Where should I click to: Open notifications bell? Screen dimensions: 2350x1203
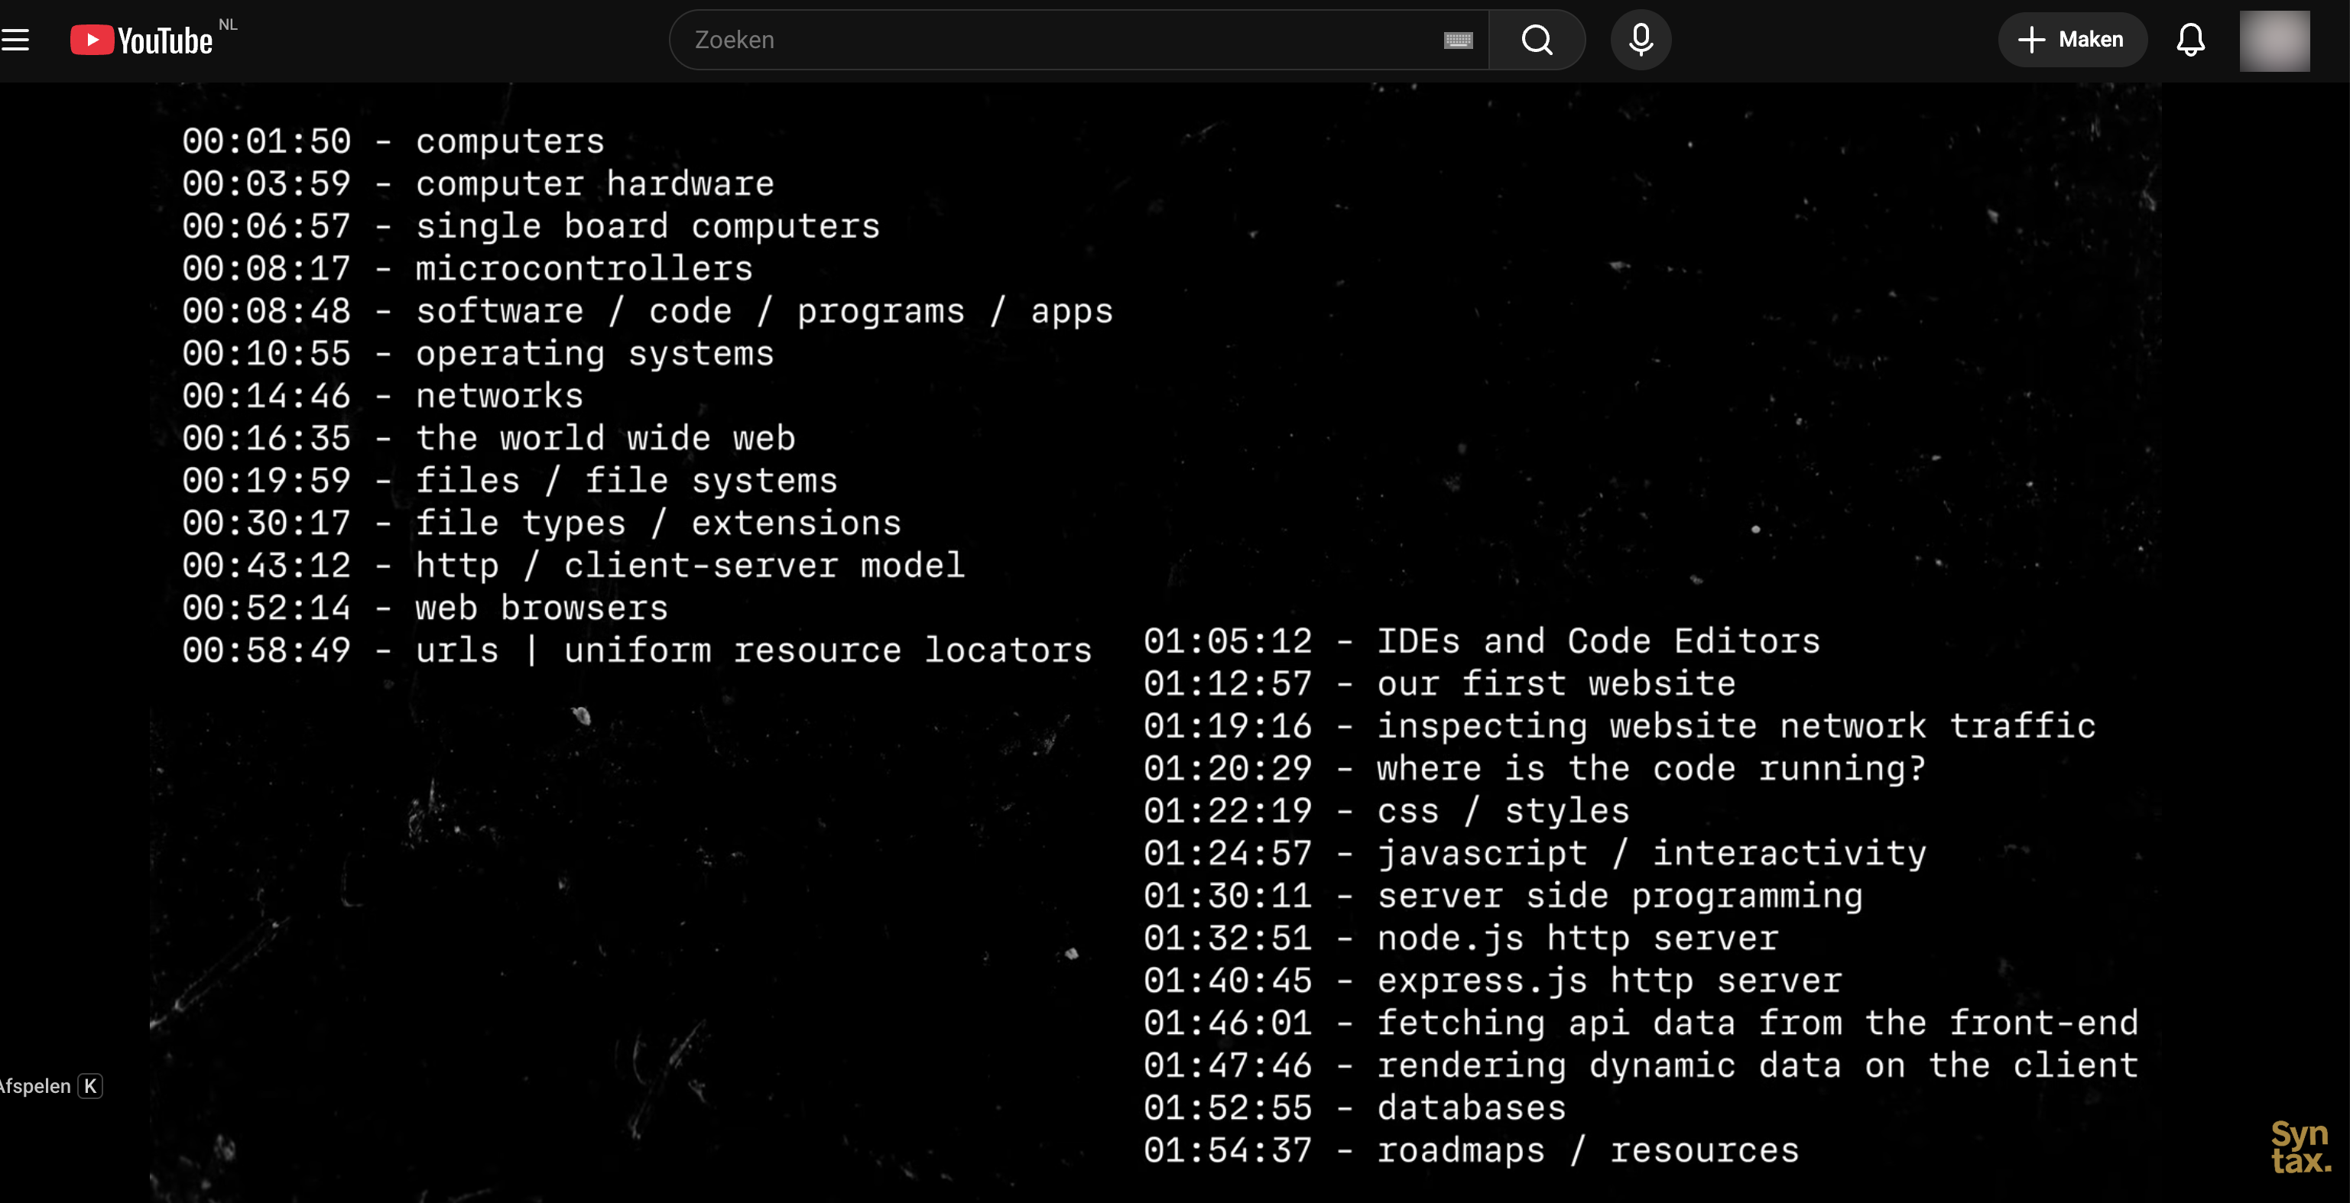(x=2190, y=41)
